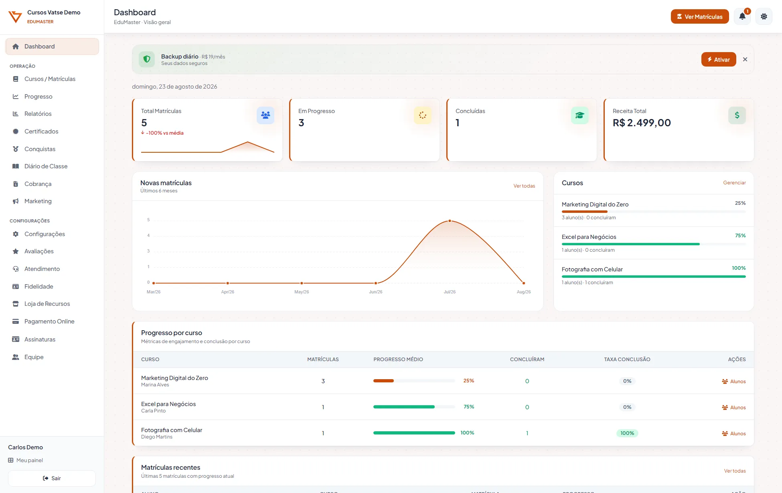Image resolution: width=782 pixels, height=493 pixels.
Task: Click the green shield backup icon
Action: [x=147, y=59]
